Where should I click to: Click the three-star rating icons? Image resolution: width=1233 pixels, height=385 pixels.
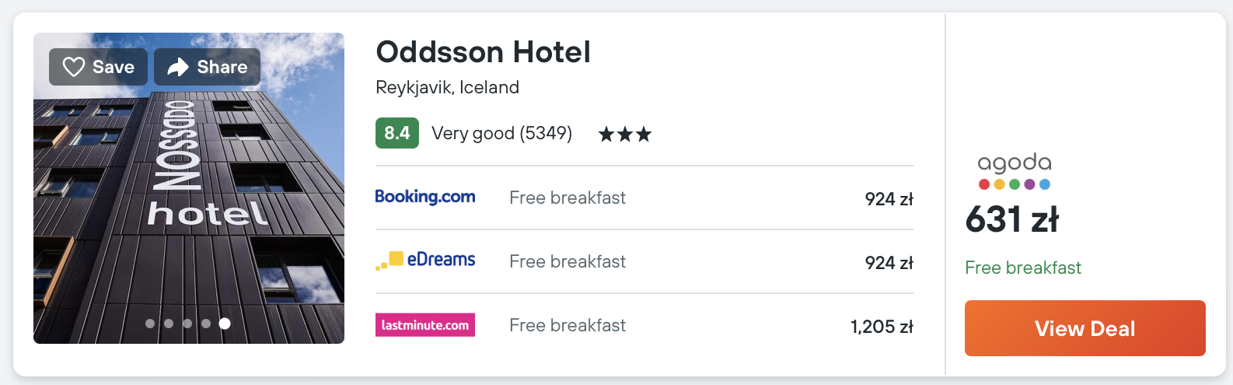pyautogui.click(x=625, y=135)
